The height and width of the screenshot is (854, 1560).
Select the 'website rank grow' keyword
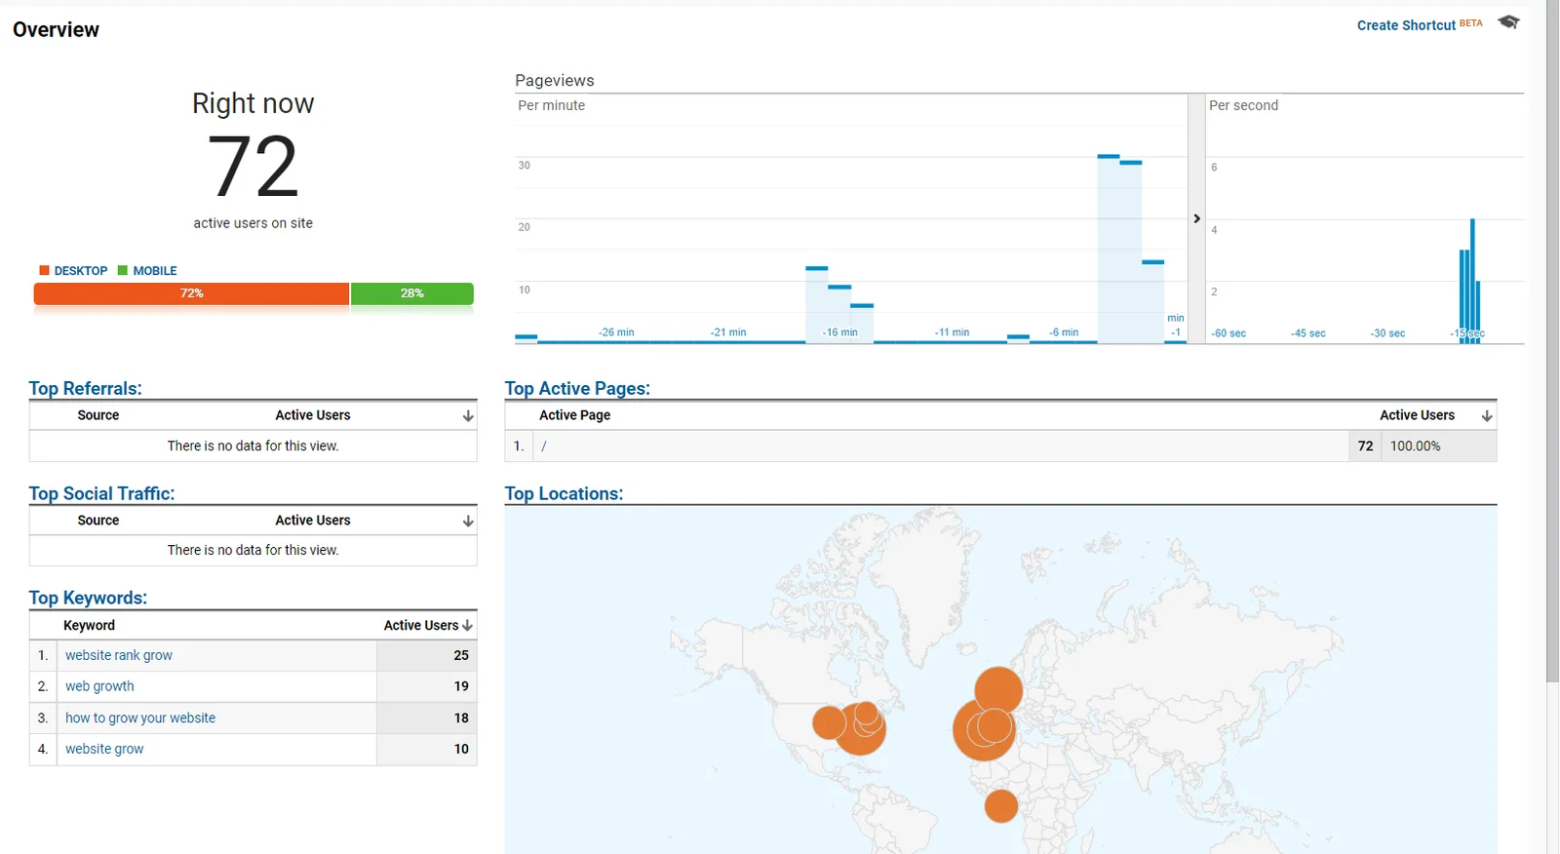(x=119, y=655)
